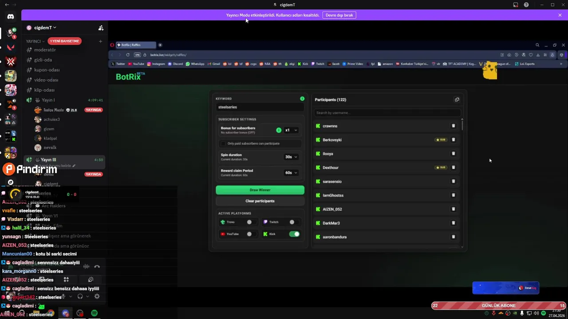Delete sarasensio from participants list
The width and height of the screenshot is (568, 319).
pos(453,181)
